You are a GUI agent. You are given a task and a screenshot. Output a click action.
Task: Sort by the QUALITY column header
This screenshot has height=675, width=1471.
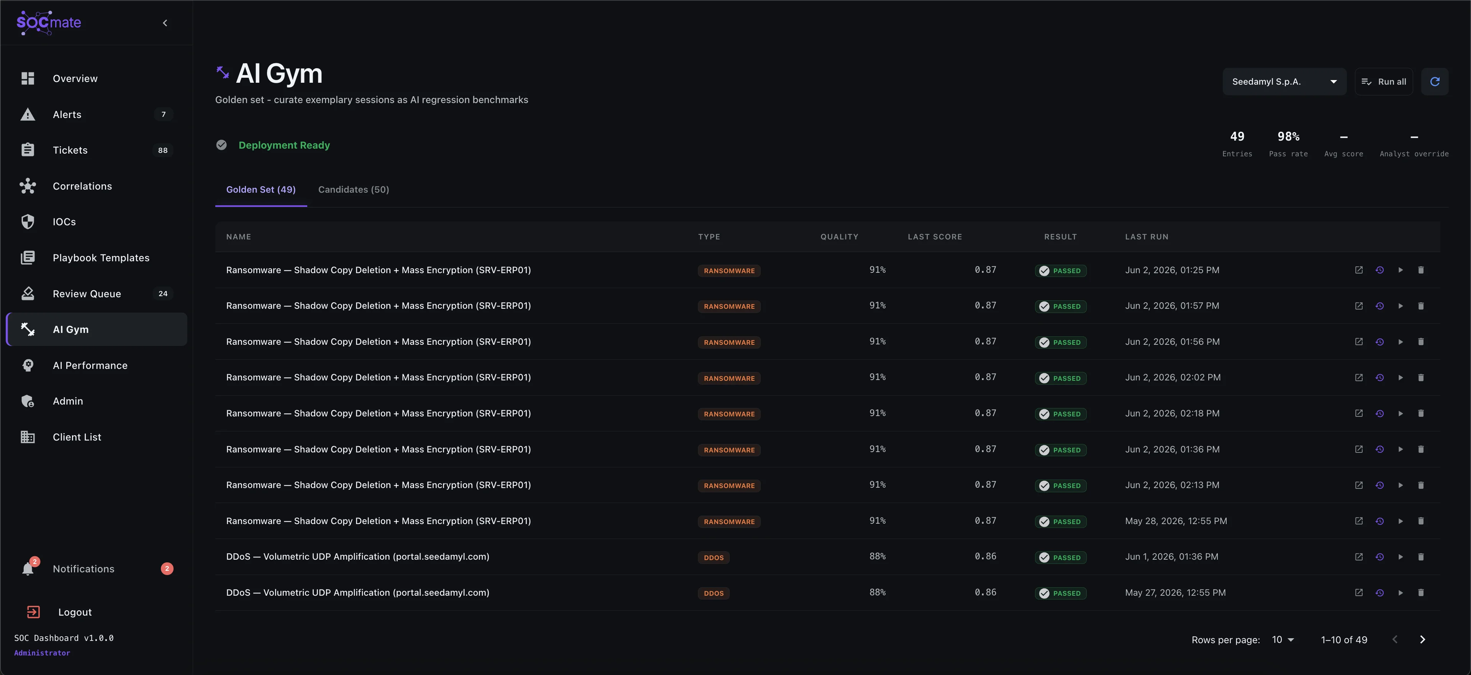pos(839,236)
